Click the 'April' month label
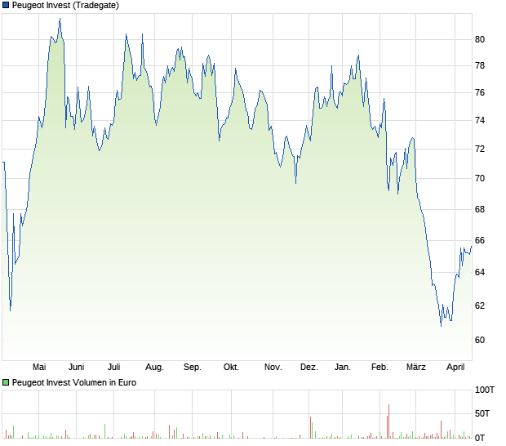 click(x=455, y=368)
